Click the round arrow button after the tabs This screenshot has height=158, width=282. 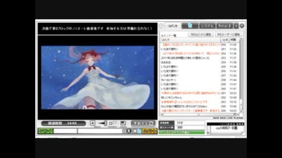pos(242,26)
